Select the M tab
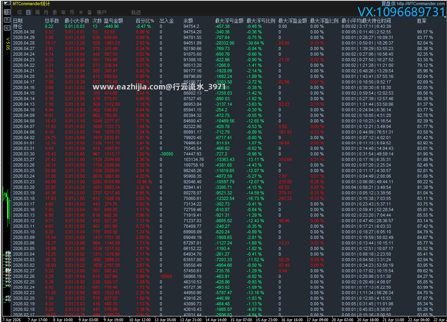Image resolution: width=447 pixels, height=322 pixels. [x=81, y=12]
